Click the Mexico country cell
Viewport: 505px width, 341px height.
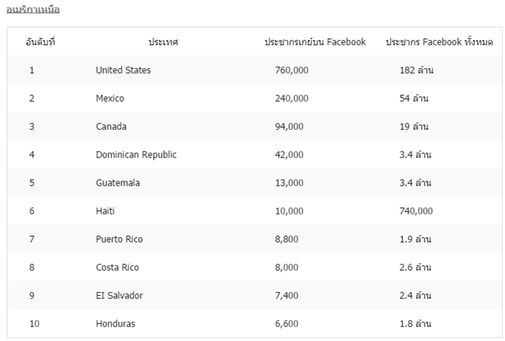[x=110, y=98]
